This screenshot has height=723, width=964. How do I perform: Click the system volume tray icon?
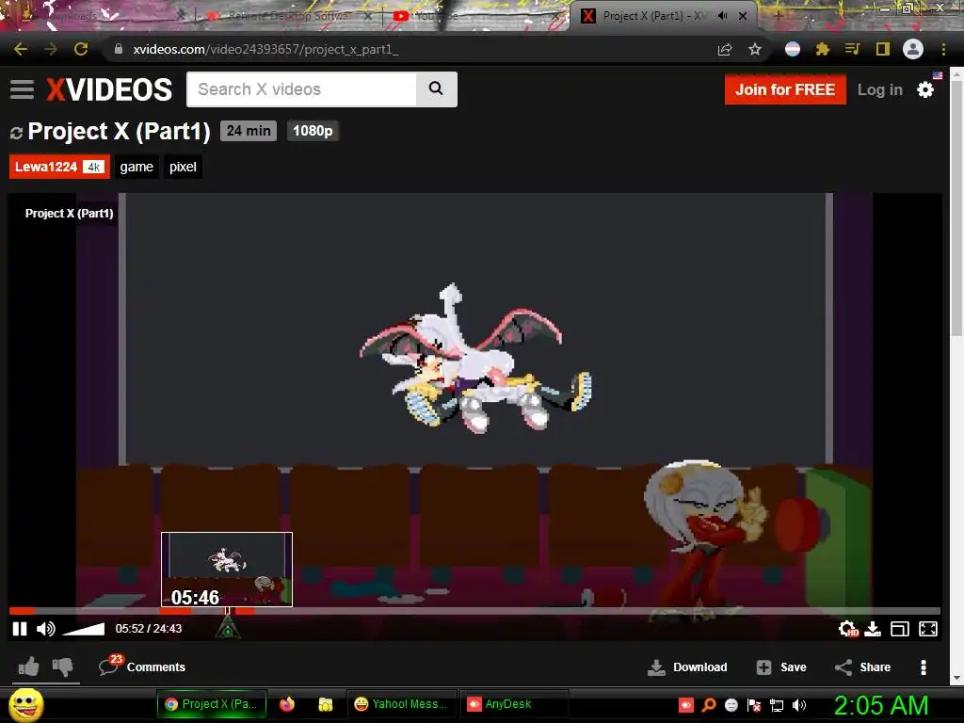point(799,705)
